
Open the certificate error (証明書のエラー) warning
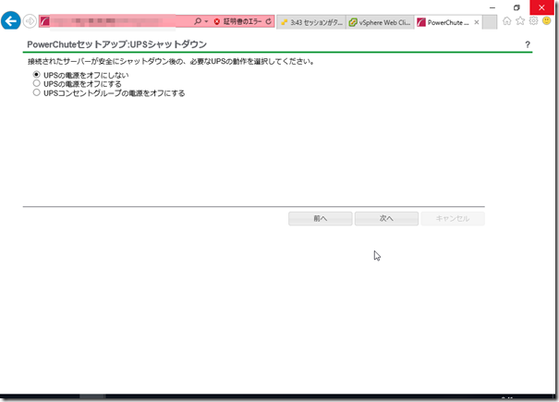(x=238, y=20)
